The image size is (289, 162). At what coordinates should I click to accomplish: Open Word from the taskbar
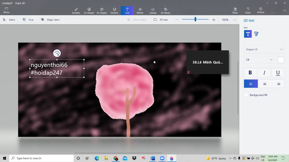(x=153, y=158)
